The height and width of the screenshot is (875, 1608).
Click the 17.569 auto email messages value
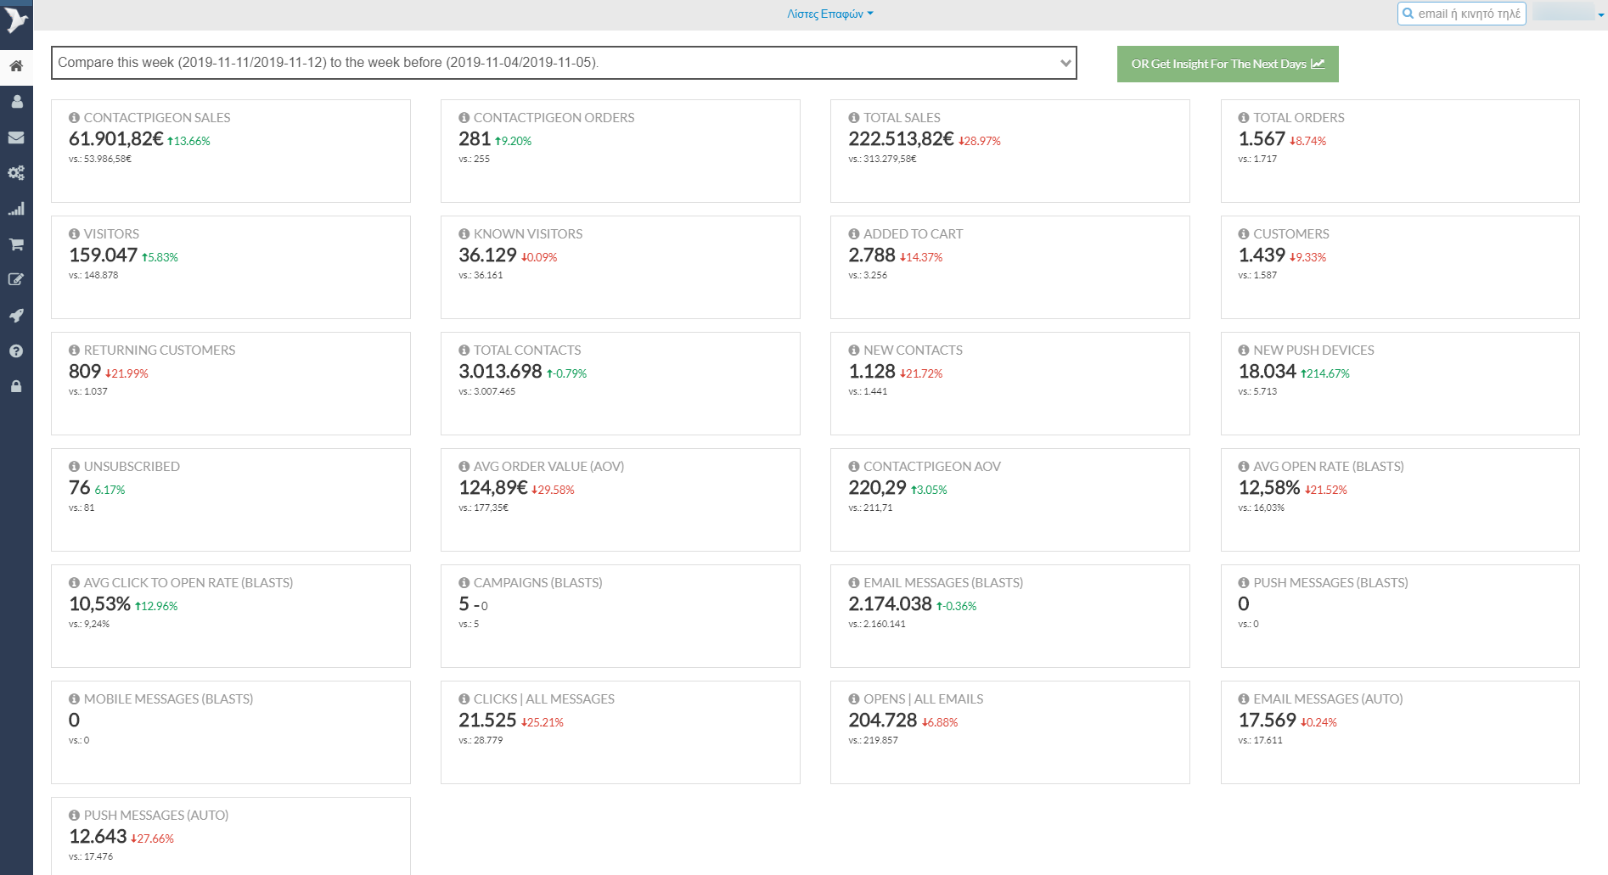pyautogui.click(x=1268, y=721)
